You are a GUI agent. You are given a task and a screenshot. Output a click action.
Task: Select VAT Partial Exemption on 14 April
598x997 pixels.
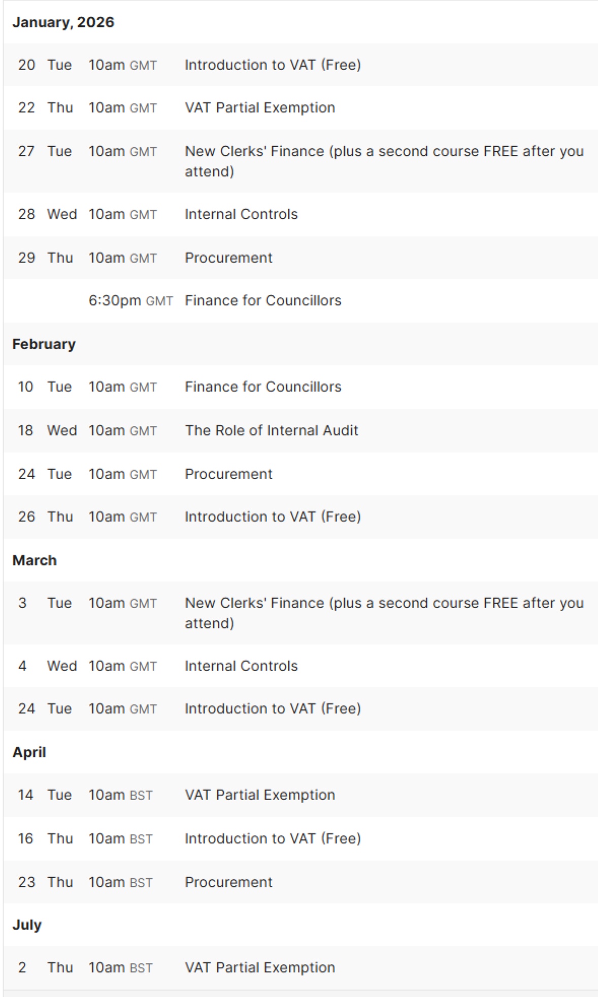259,795
